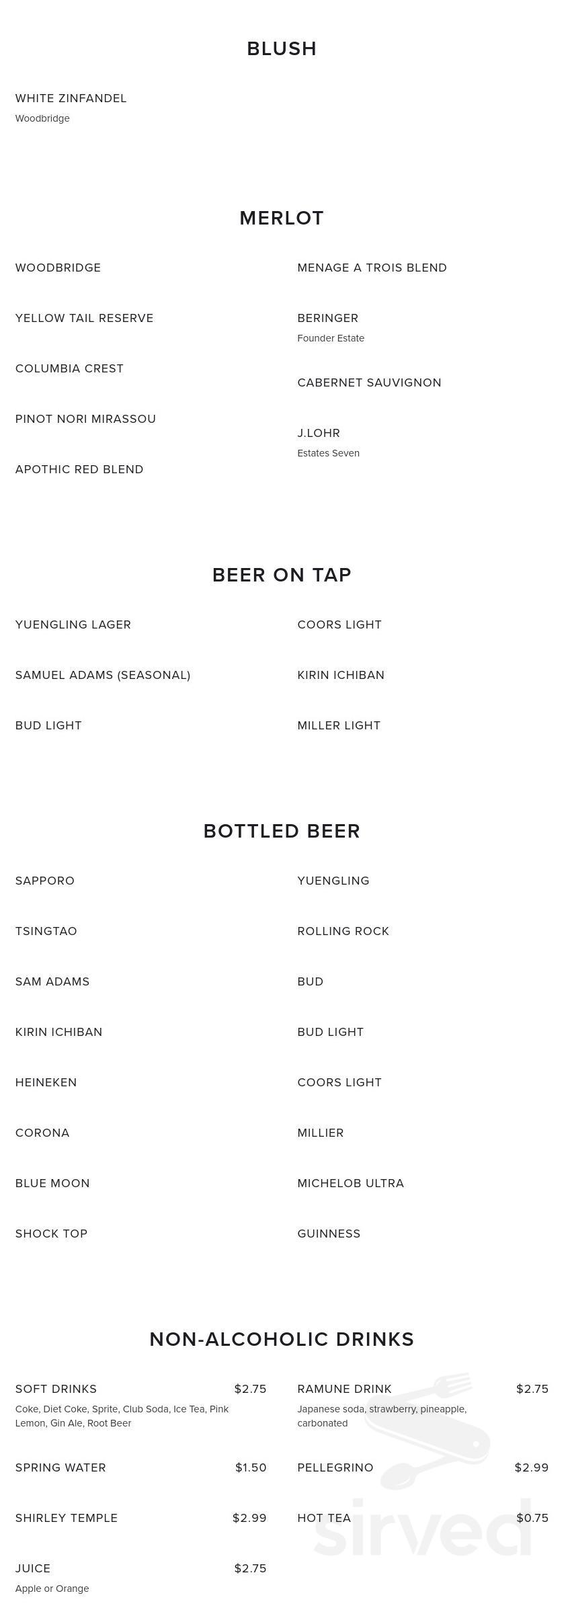Viewport: 570px width, 1610px height.
Task: Click the Hot Tea $0.75 price
Action: click(532, 1518)
